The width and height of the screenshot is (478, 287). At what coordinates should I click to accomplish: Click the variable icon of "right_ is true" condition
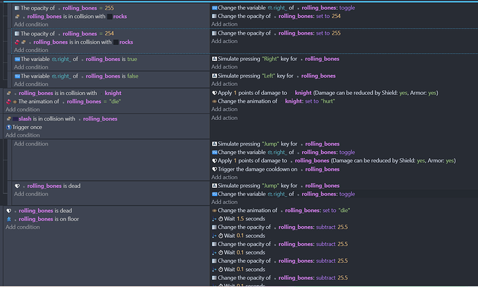click(17, 59)
